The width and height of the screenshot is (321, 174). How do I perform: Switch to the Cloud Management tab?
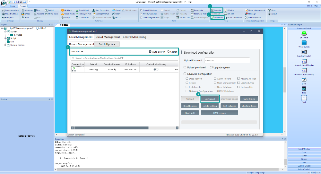click(x=108, y=37)
